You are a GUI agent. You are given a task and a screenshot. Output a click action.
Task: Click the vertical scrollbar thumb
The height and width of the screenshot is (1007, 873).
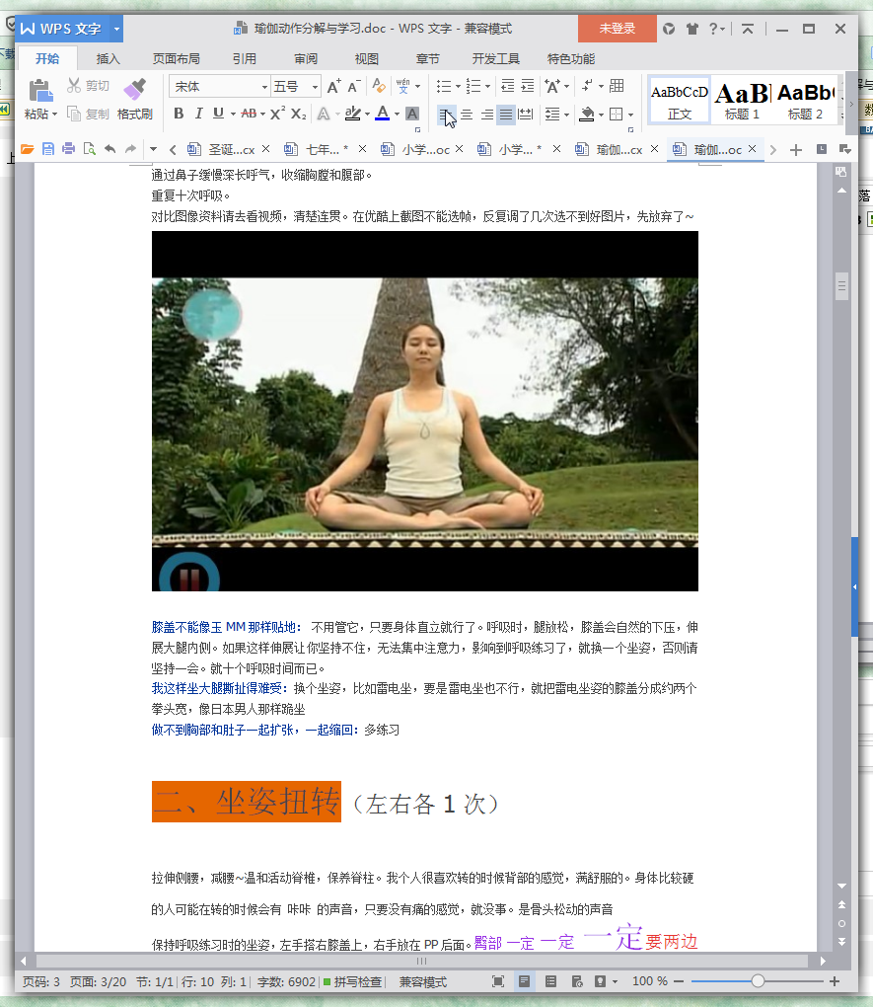click(x=841, y=286)
